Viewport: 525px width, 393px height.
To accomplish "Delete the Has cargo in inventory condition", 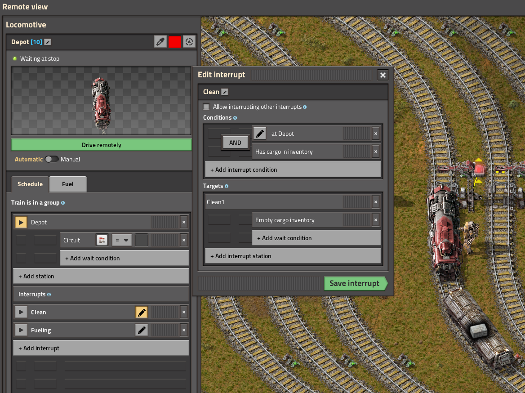I will [376, 152].
